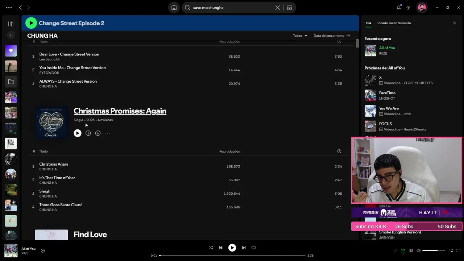This screenshot has height=261, width=464.
Task: Create a playlist with the plus icon
Action: (x=11, y=35)
